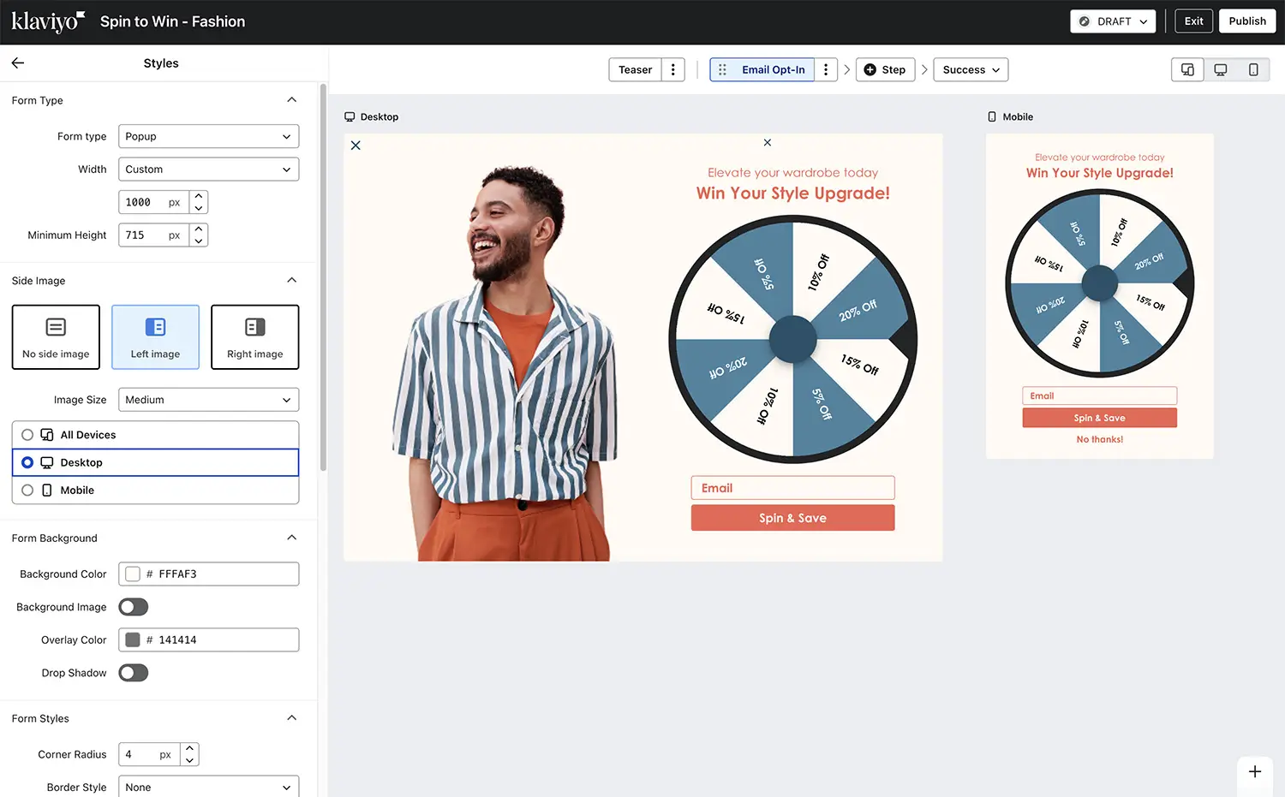Image resolution: width=1285 pixels, height=797 pixels.
Task: Click the Overlay Color swatch
Action: click(x=133, y=639)
